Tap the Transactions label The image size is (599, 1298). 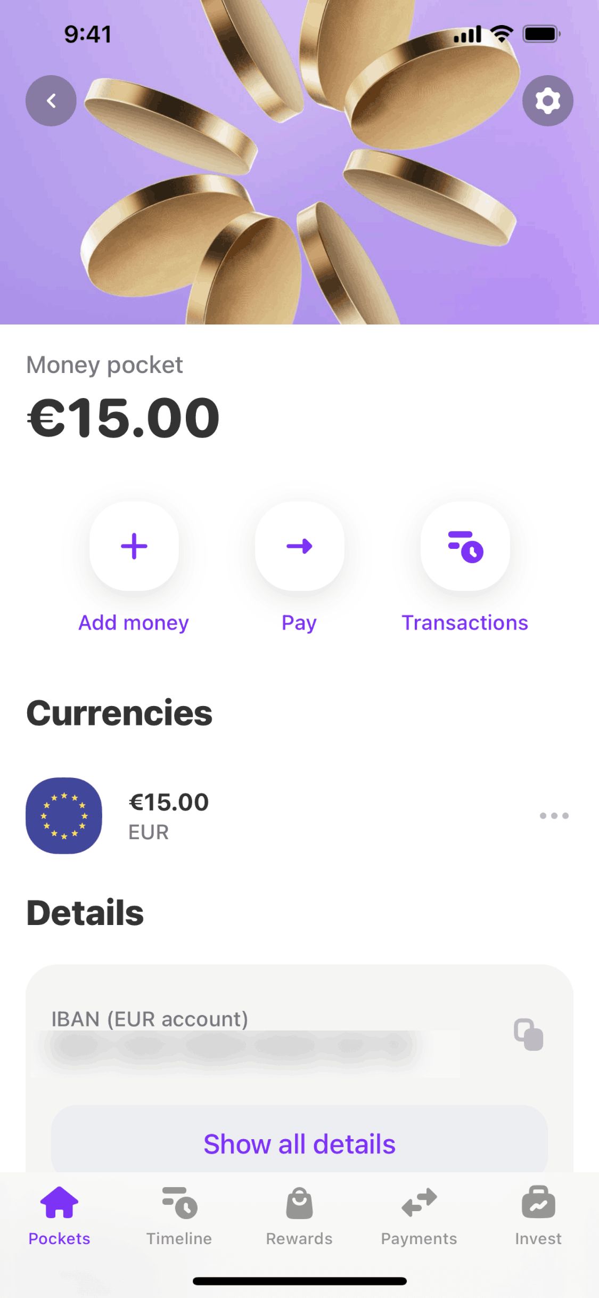point(465,623)
